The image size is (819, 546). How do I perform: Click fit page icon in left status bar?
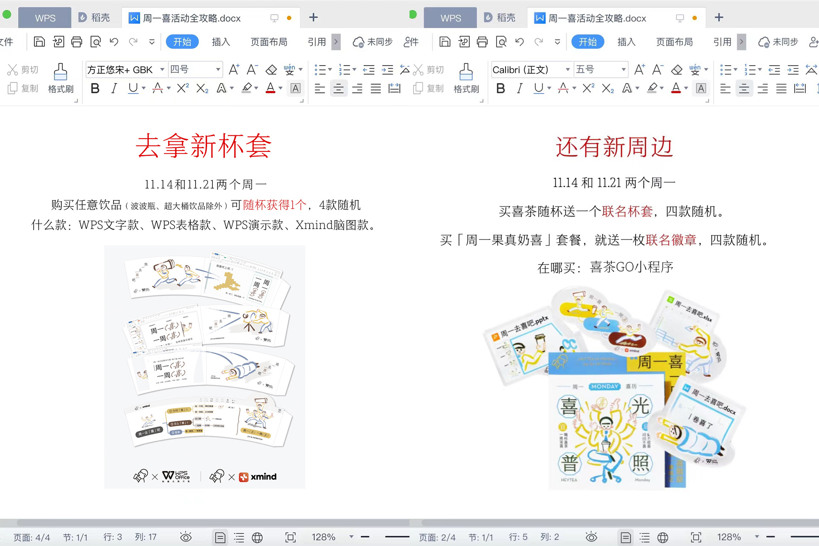click(290, 537)
